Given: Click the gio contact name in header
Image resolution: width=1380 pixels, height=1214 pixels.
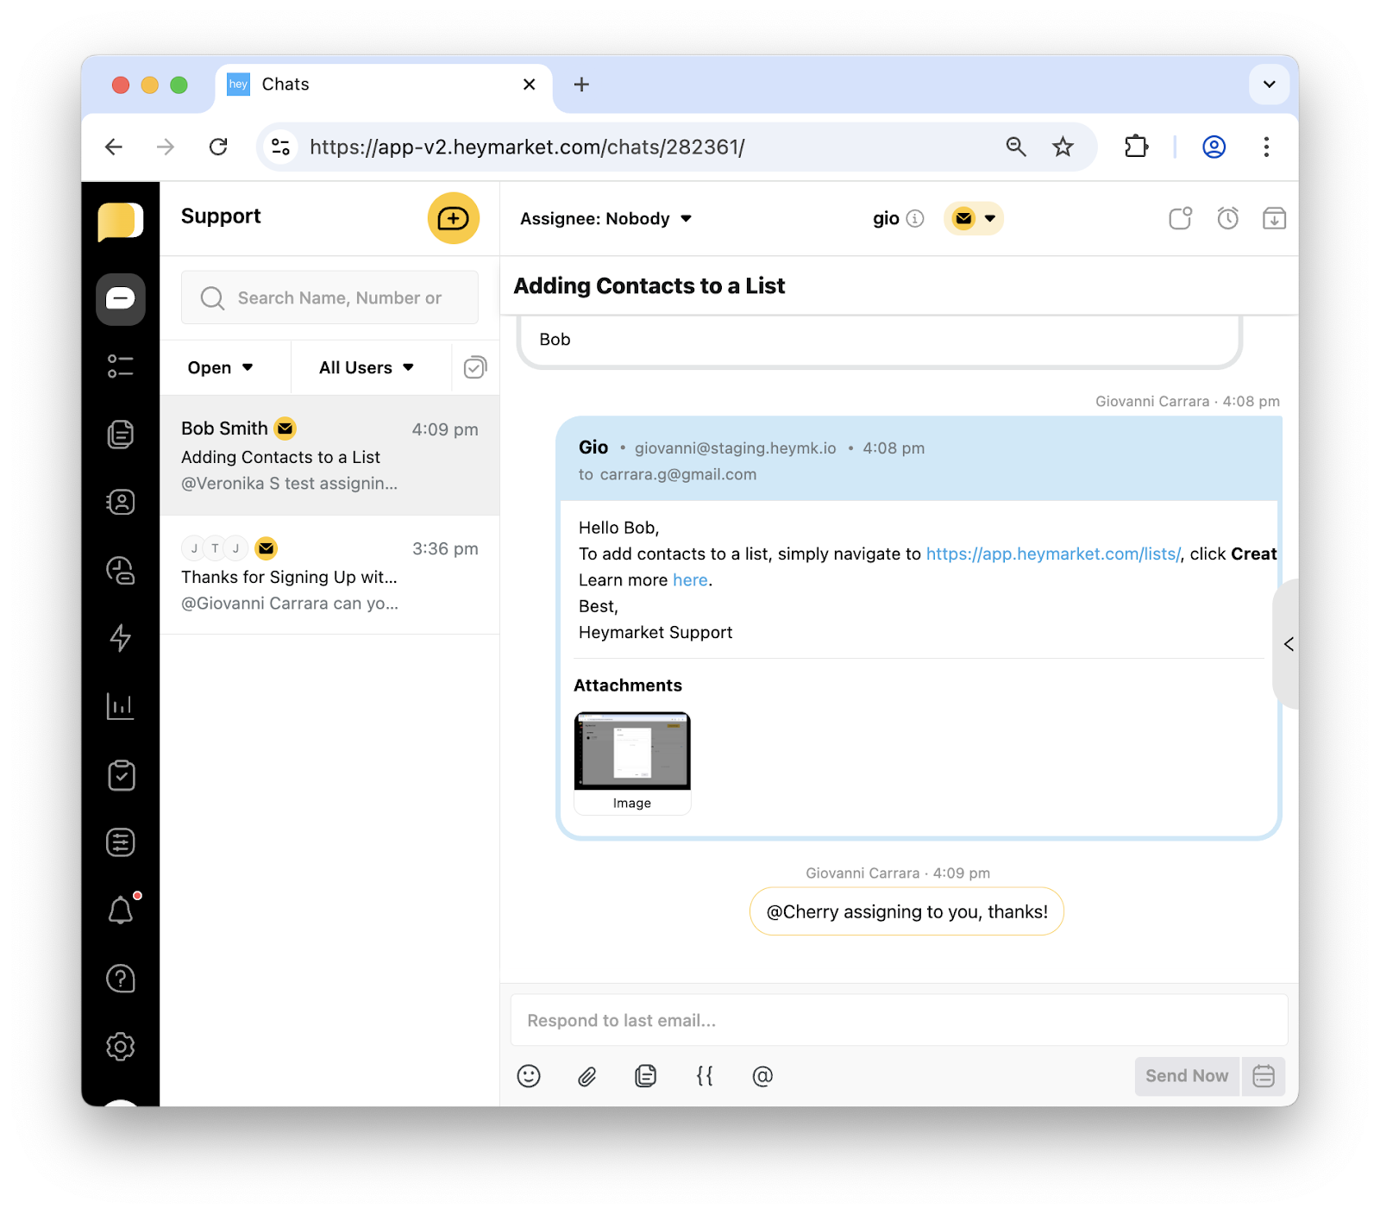Looking at the screenshot, I should 886,219.
